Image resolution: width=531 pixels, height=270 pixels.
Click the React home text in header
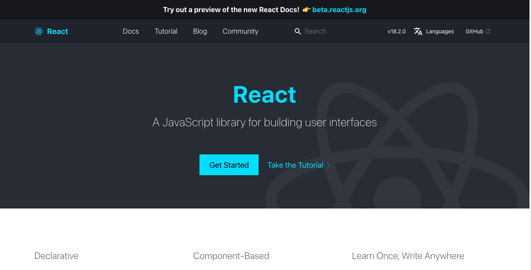(x=58, y=31)
